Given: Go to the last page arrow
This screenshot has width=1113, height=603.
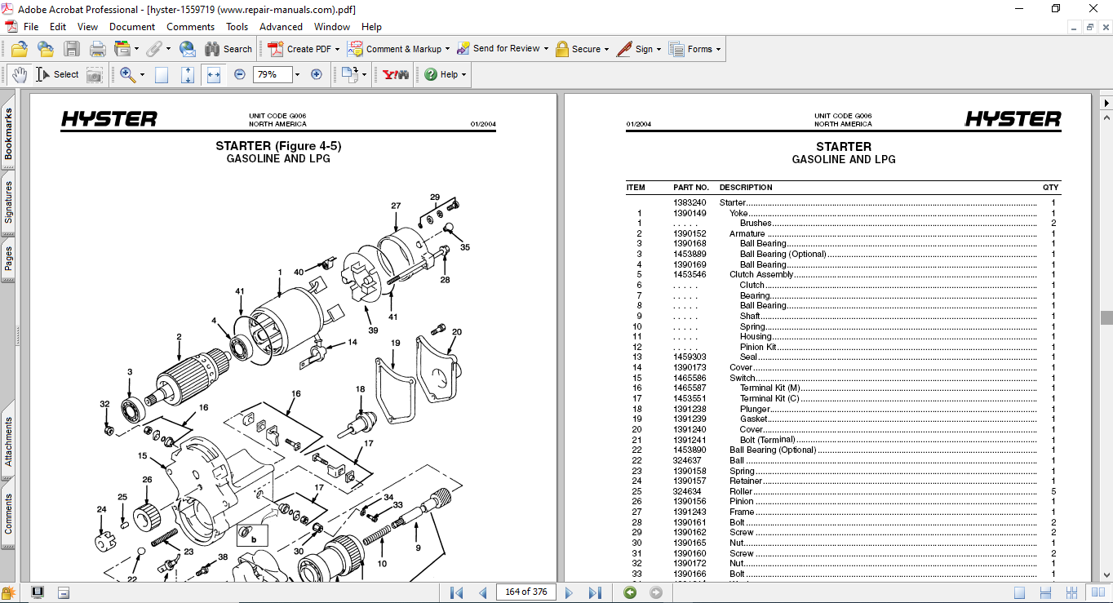Looking at the screenshot, I should 595,592.
